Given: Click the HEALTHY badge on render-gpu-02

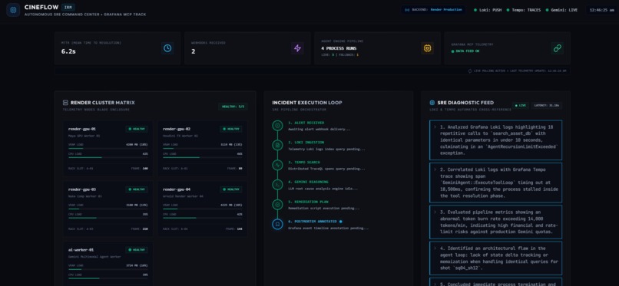Looking at the screenshot, I should 231,129.
